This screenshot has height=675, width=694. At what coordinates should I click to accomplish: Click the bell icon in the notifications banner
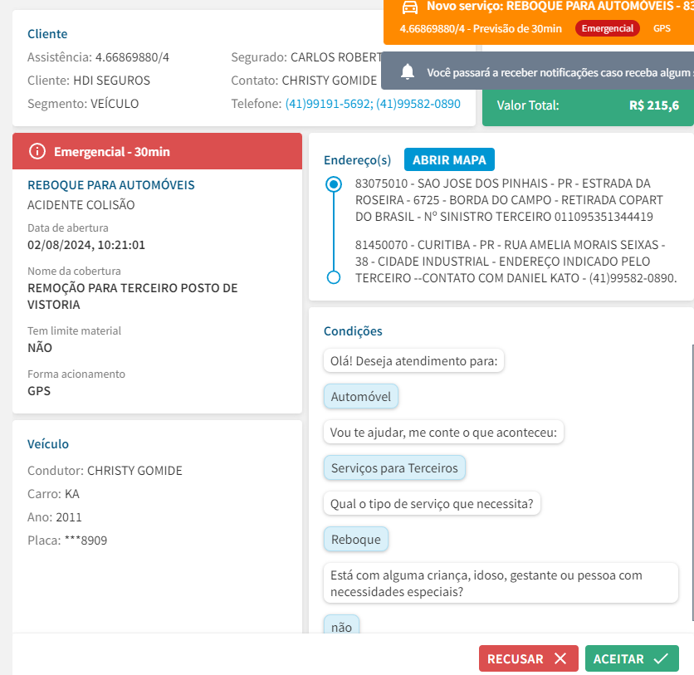pyautogui.click(x=408, y=72)
